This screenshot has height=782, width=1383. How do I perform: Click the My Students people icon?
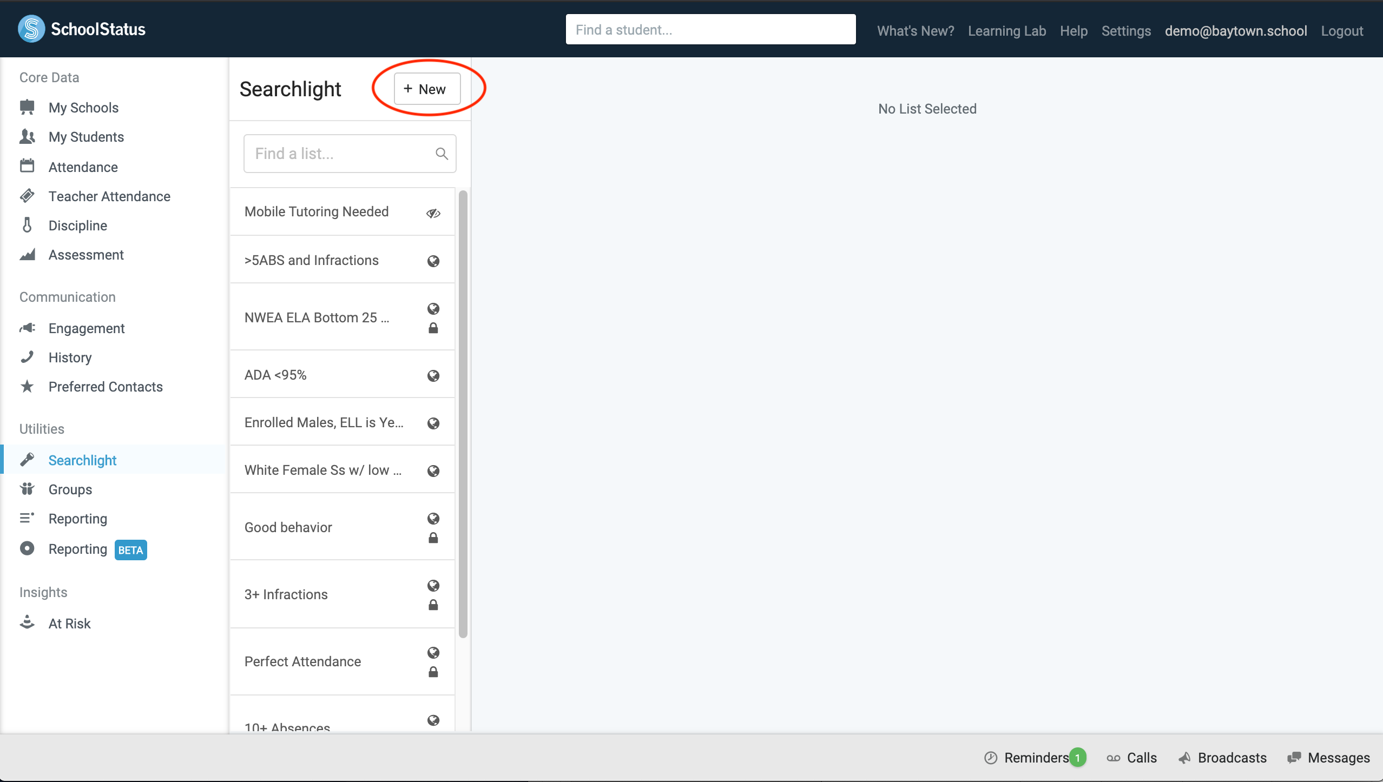[27, 136]
